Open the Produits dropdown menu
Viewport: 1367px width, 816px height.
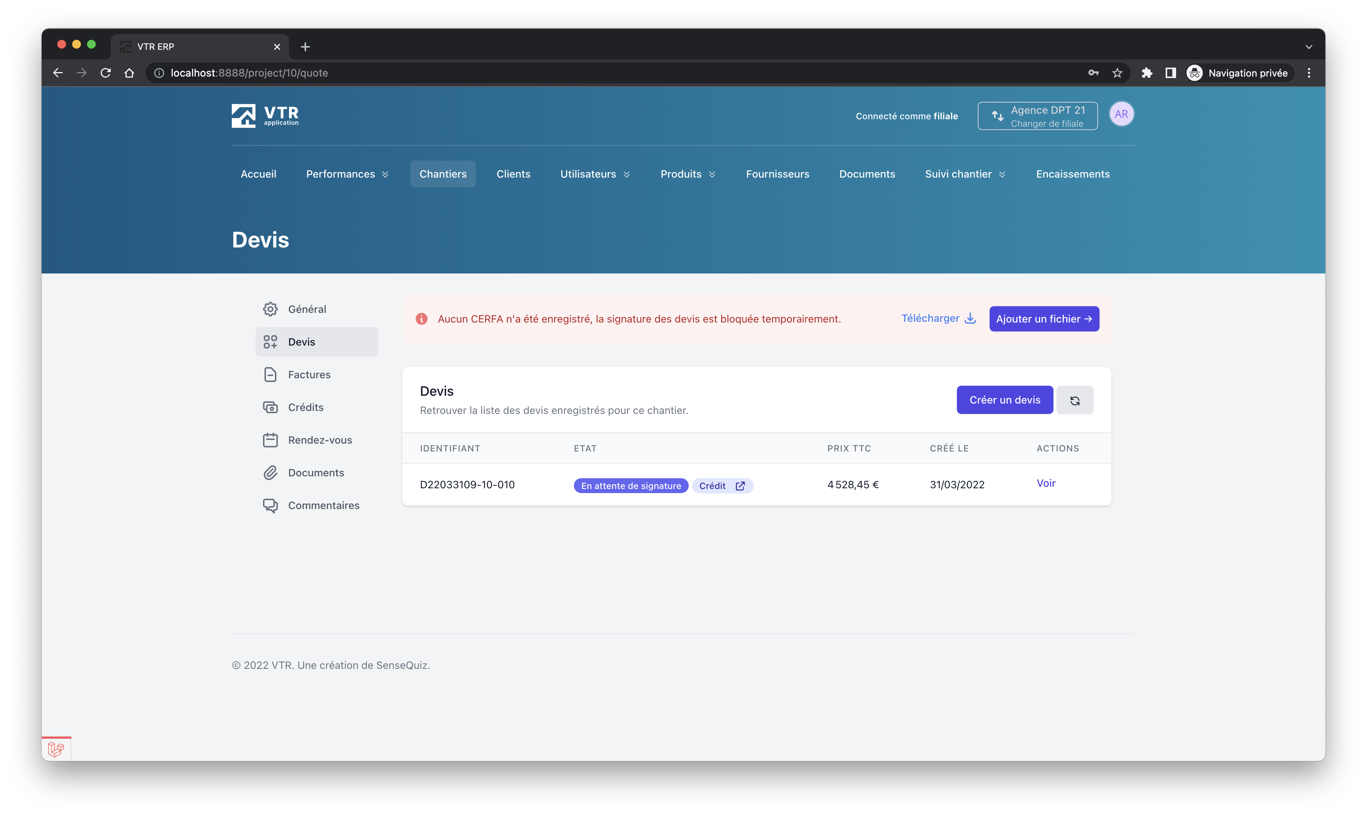(688, 174)
